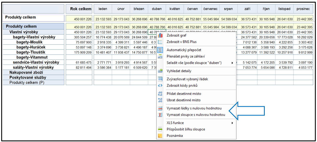Click the srpen column header
Screen dimensions: 317x142
[228, 9]
